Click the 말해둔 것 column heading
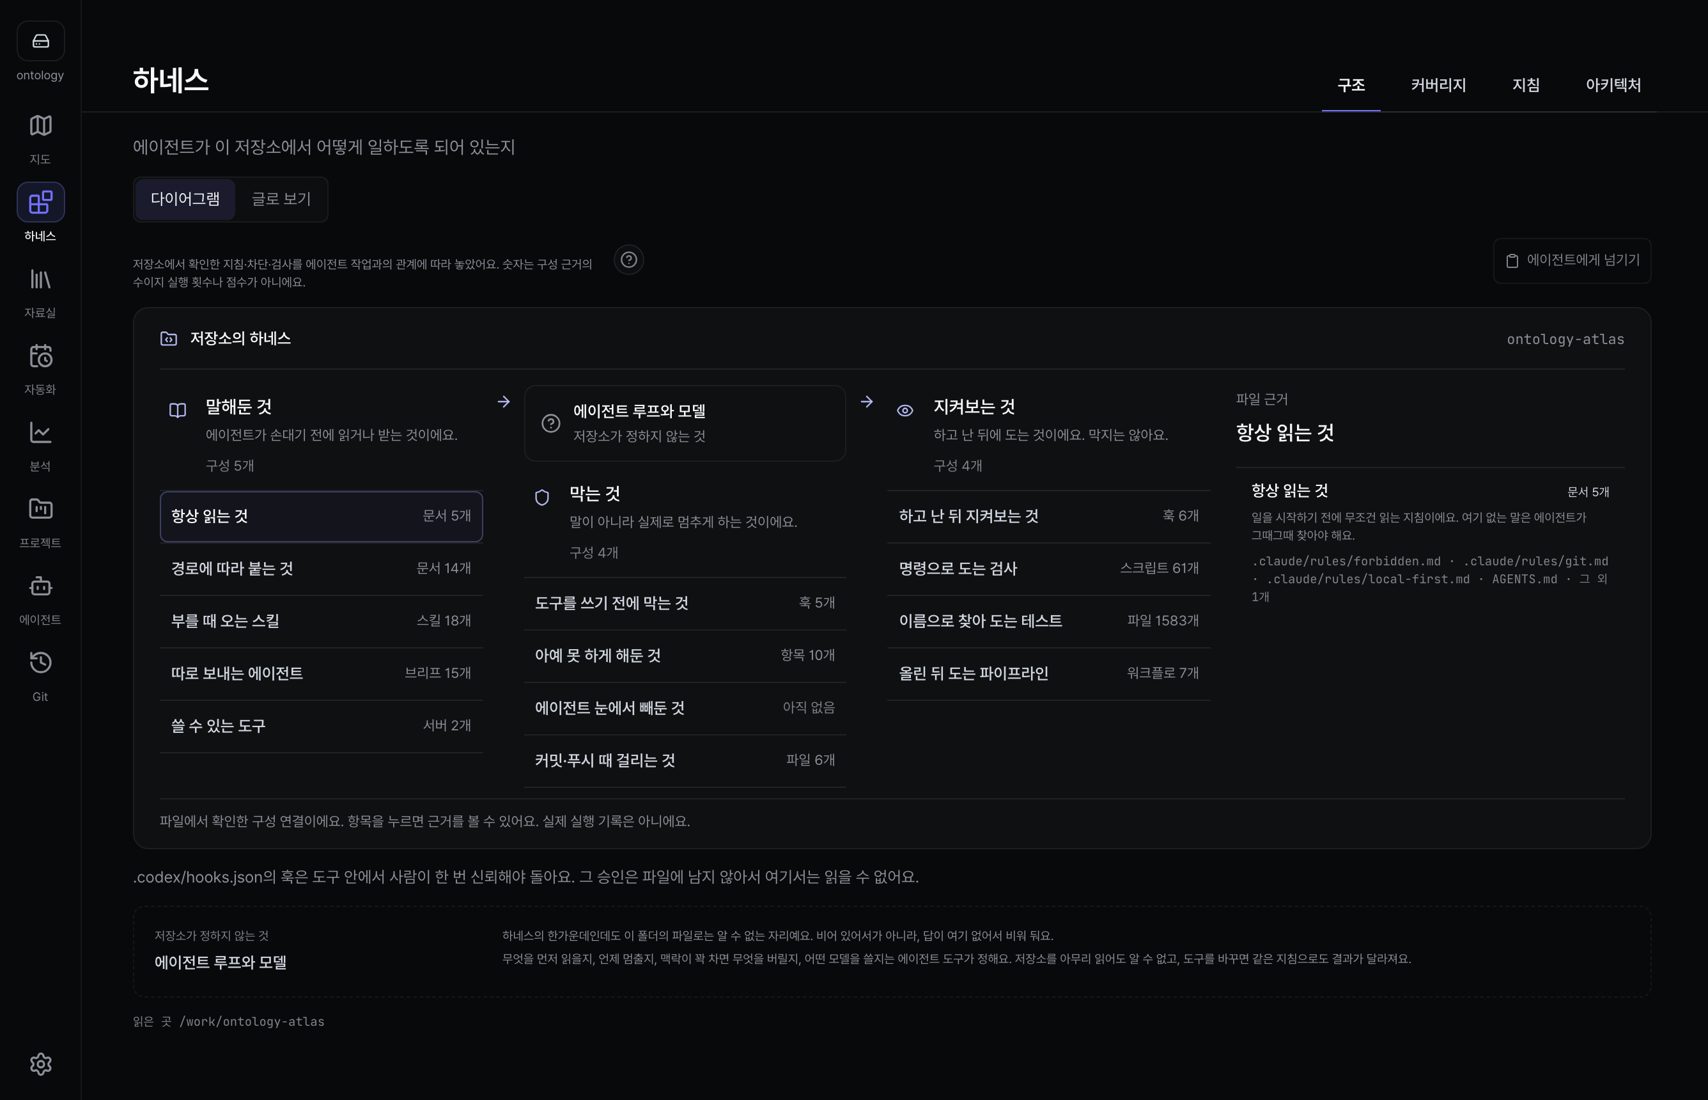Screen dimensions: 1708x1100 pyautogui.click(x=238, y=407)
